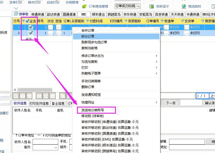Open the 备注信息 tab

[x=58, y=104]
